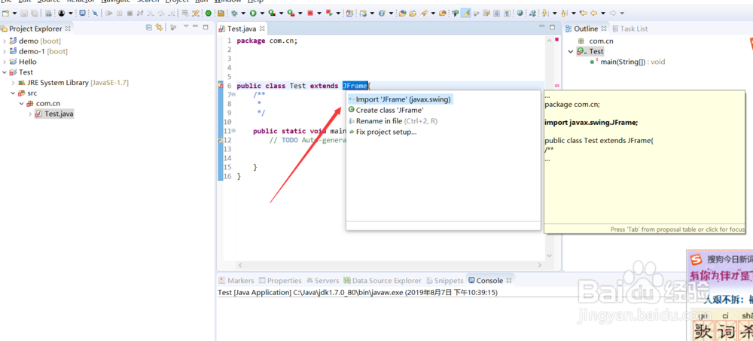Image resolution: width=753 pixels, height=341 pixels.
Task: Select Rename in file quick fix
Action: [393, 121]
